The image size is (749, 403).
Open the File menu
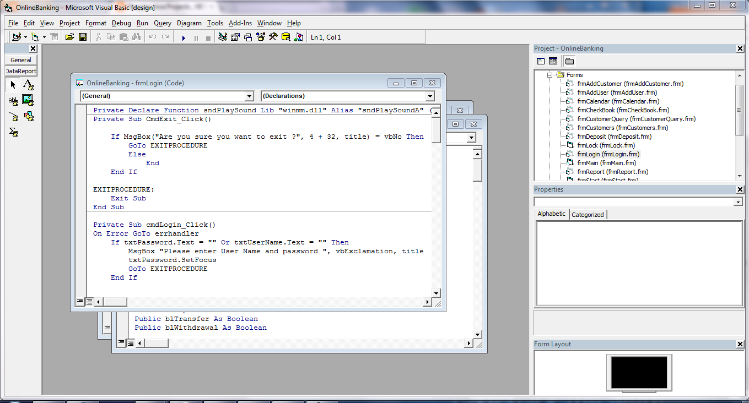click(x=13, y=23)
